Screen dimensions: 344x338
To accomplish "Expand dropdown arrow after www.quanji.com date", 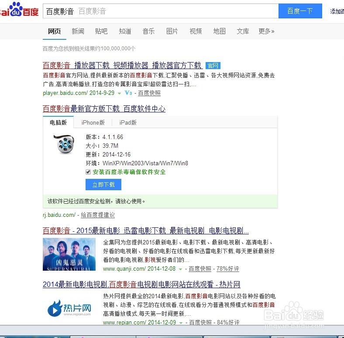I will click(x=180, y=269).
